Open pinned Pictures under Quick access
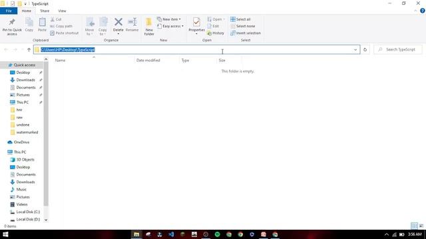Screen dimensions: 426x239 pos(23,95)
